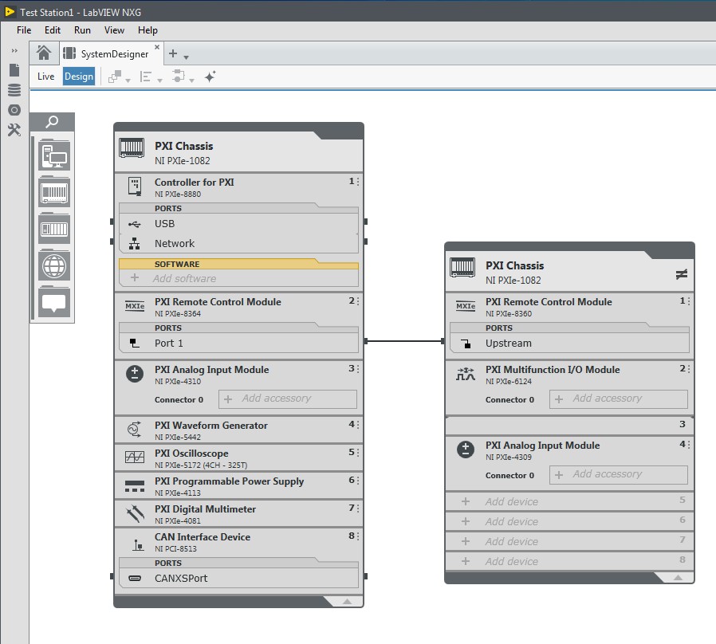Expand the left navigation pane chevrons

(x=14, y=51)
